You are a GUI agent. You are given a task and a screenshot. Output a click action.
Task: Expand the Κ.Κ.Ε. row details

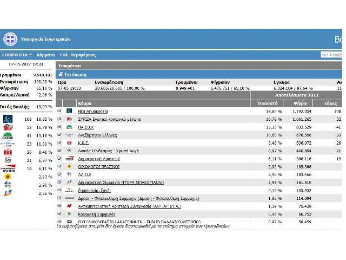[59, 142]
